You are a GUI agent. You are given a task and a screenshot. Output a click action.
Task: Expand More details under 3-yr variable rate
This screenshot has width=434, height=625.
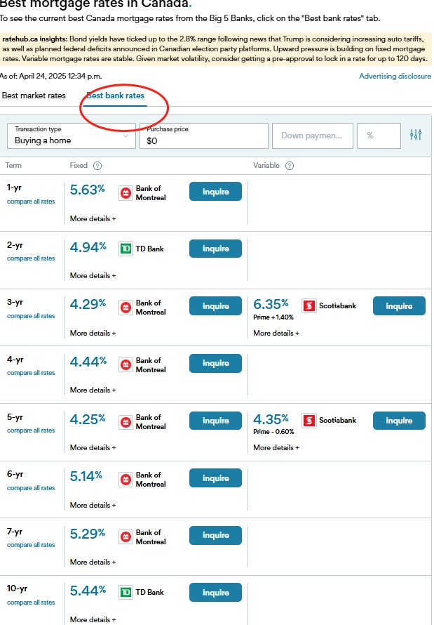click(x=276, y=333)
